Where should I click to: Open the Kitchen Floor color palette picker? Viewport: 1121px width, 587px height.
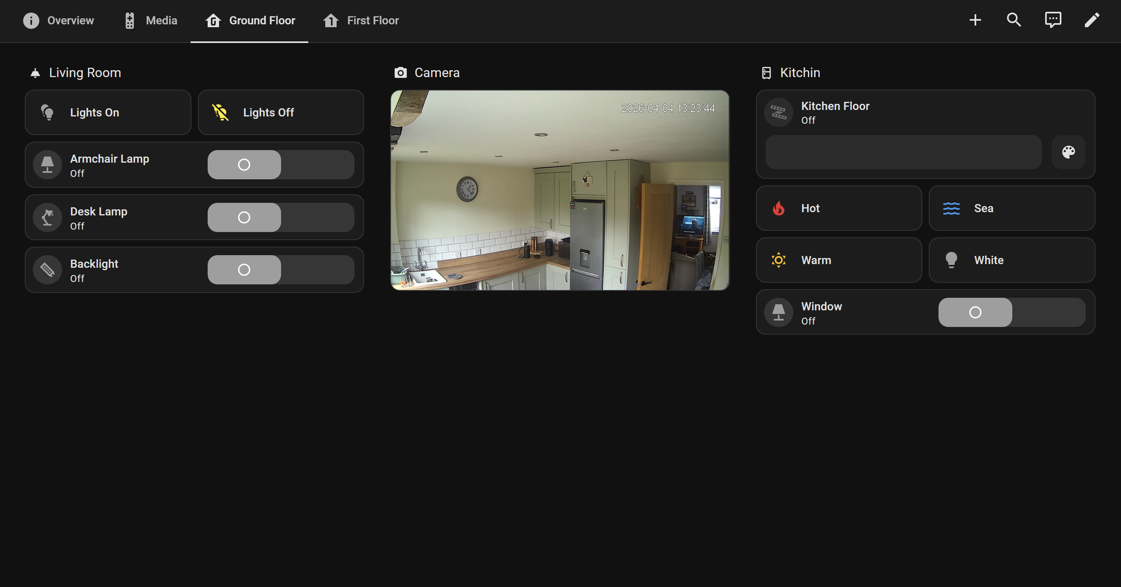tap(1069, 152)
